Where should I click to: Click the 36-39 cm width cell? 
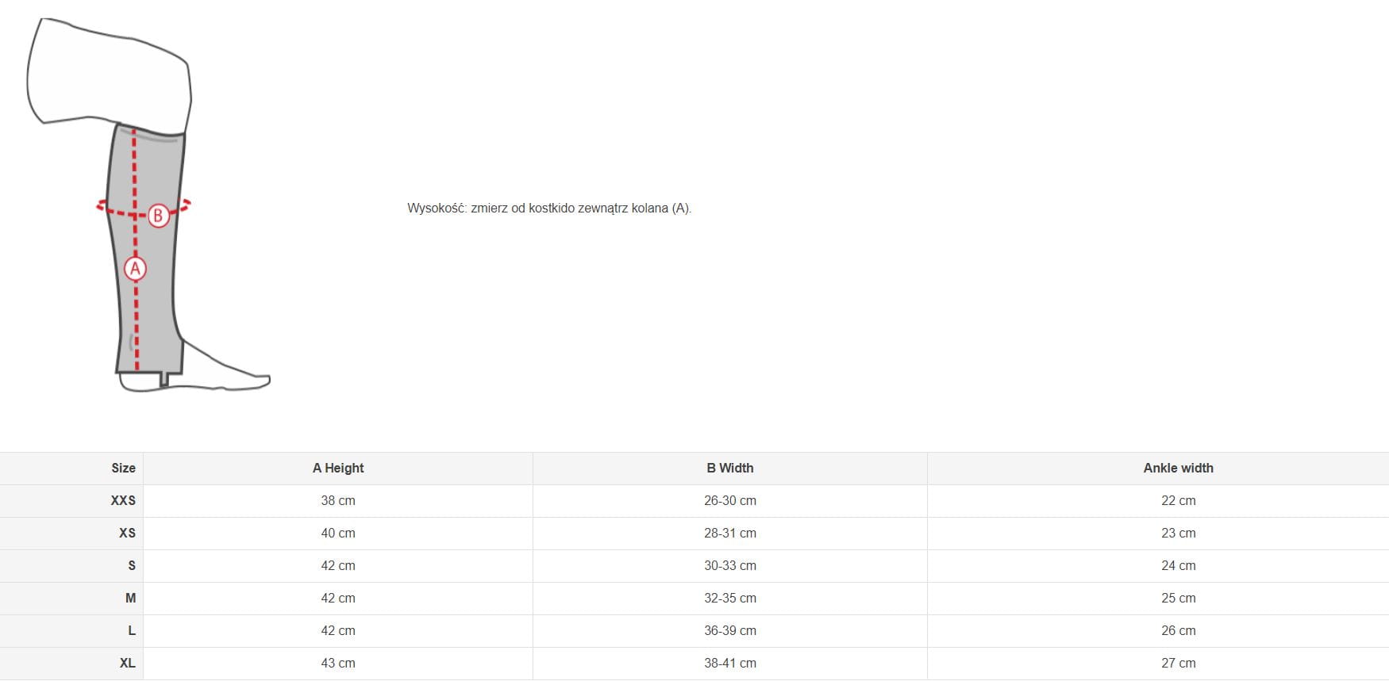click(x=729, y=631)
